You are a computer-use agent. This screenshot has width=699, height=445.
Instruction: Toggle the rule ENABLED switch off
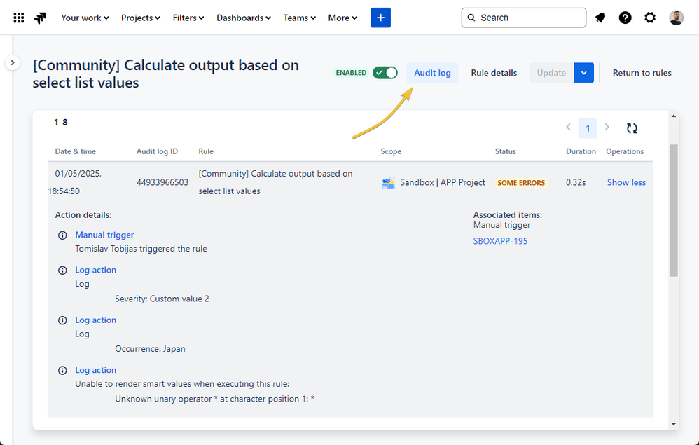coord(385,73)
